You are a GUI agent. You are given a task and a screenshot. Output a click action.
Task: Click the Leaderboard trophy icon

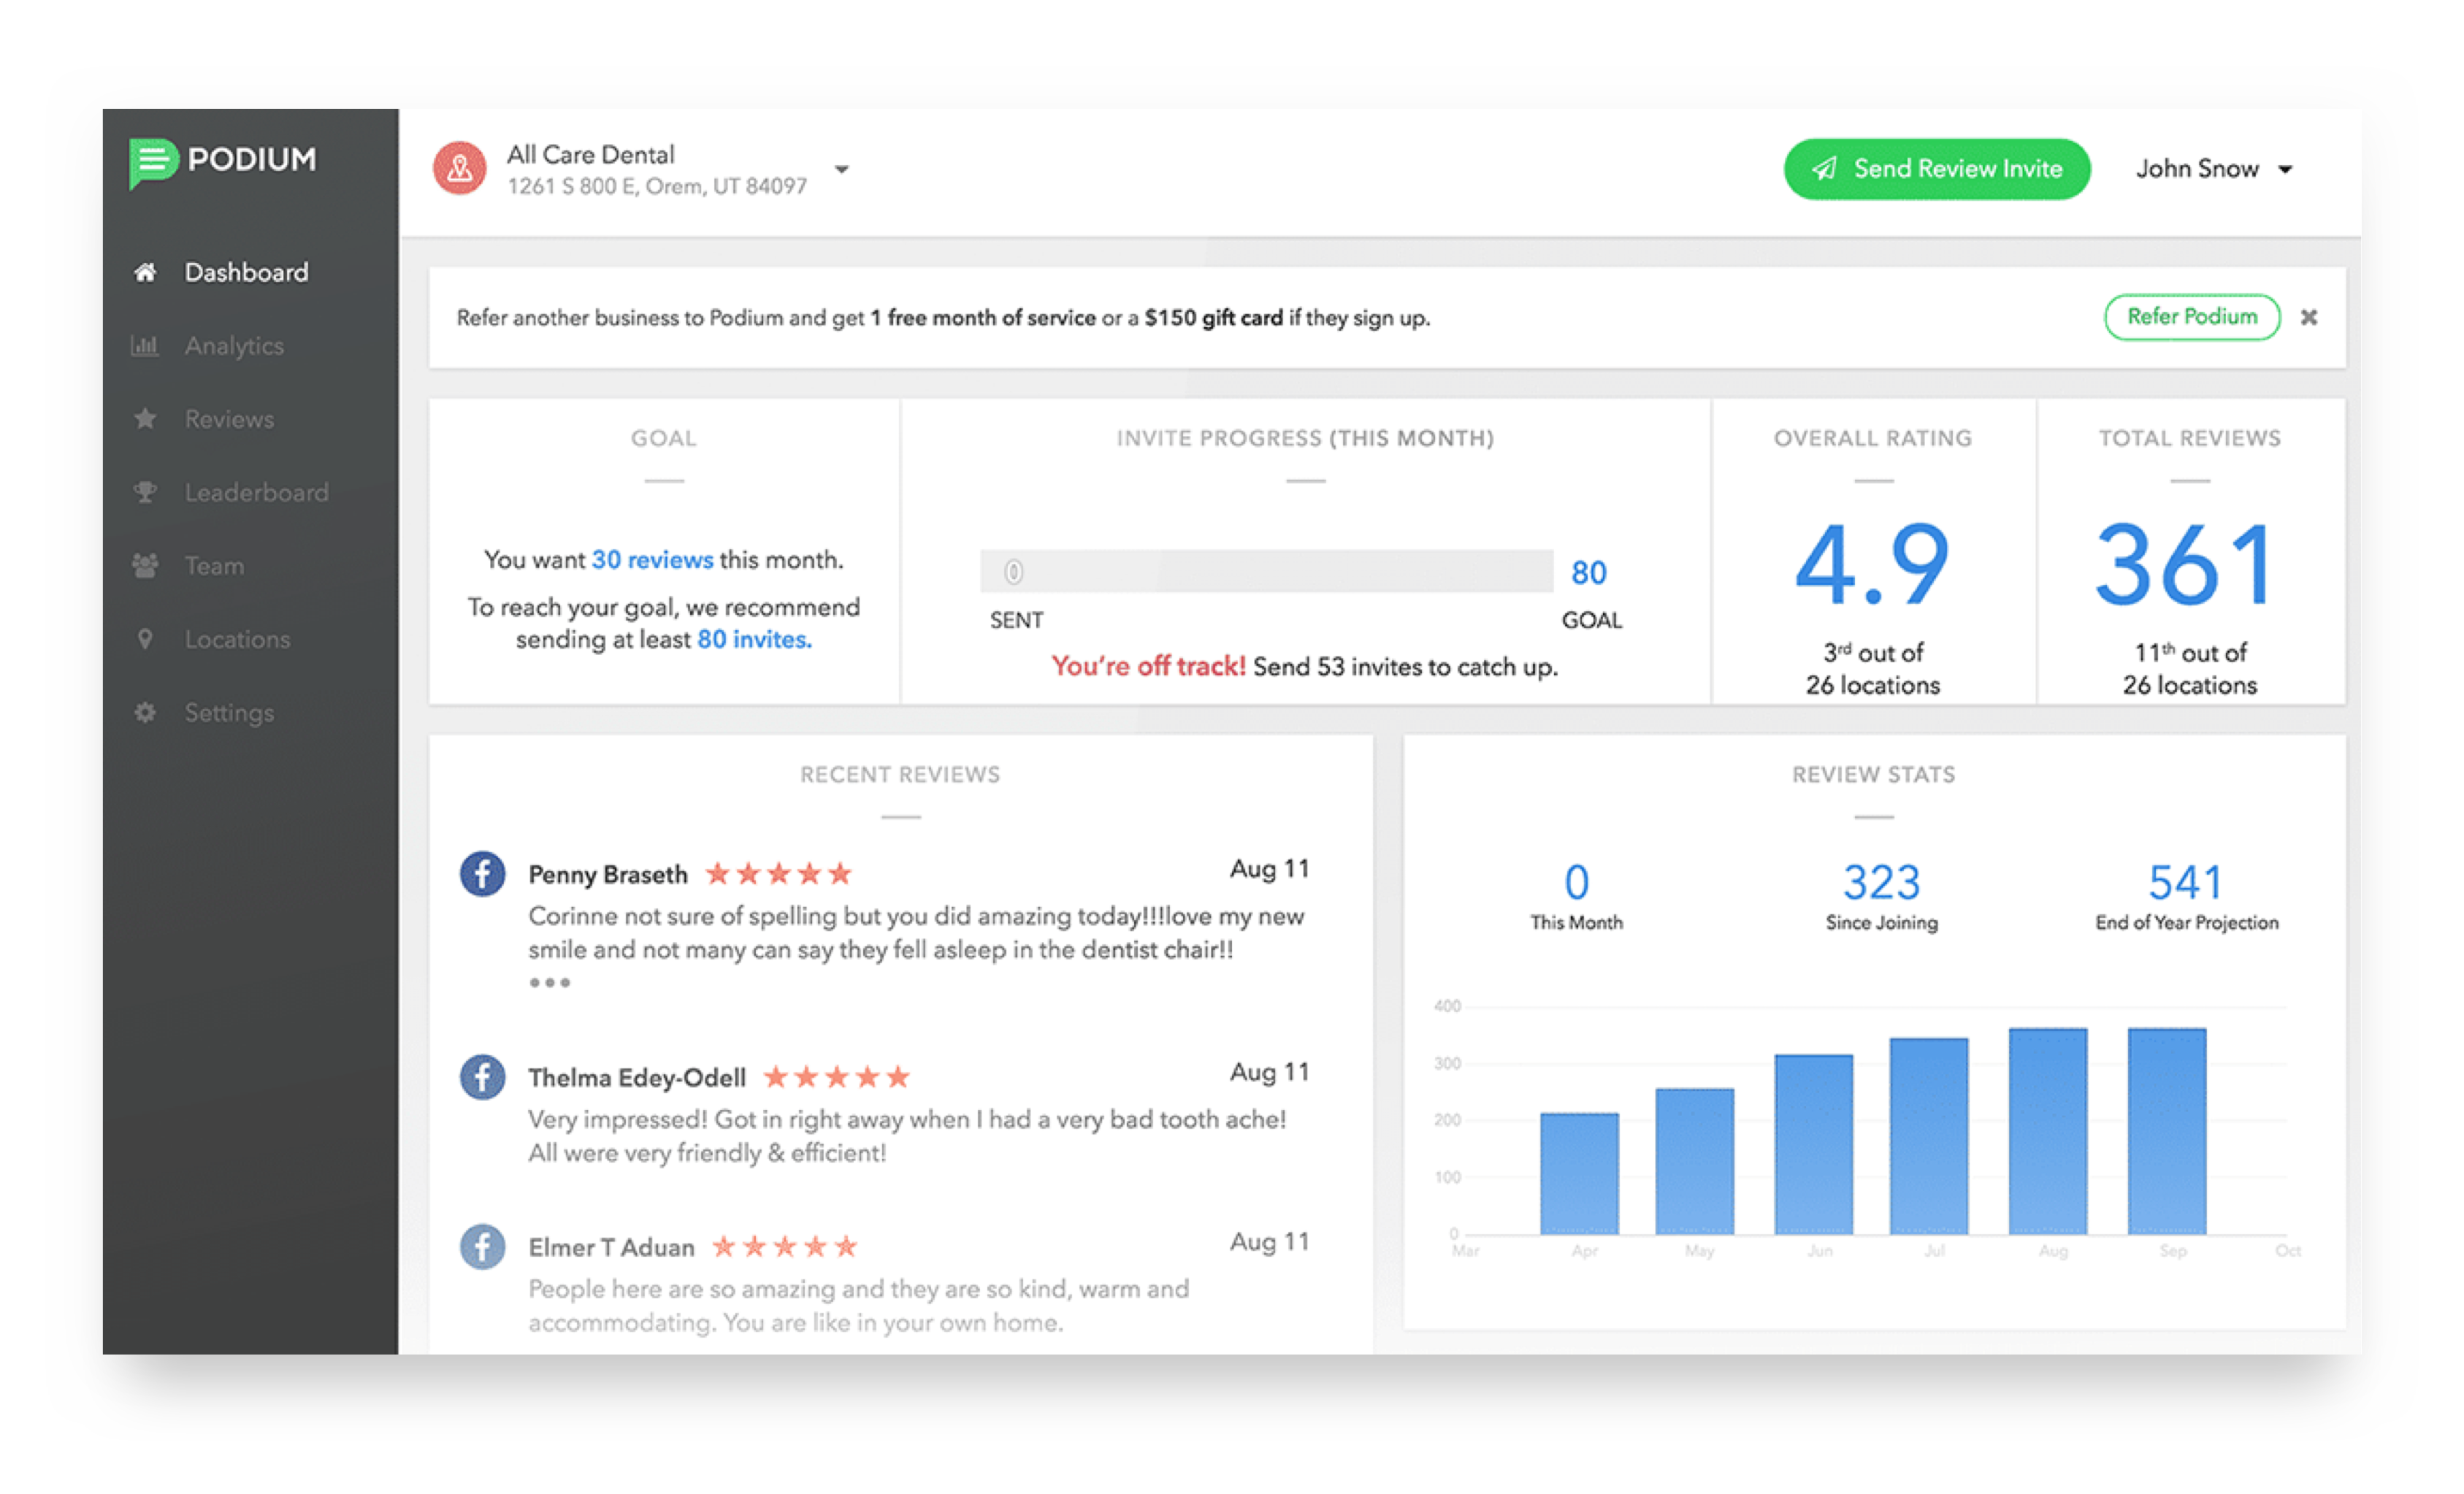point(145,492)
